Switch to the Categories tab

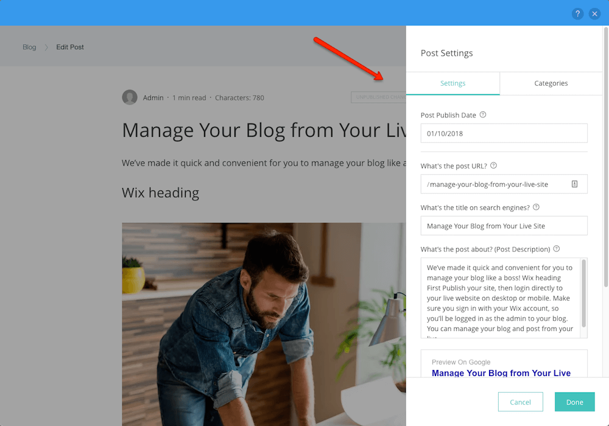click(x=551, y=83)
